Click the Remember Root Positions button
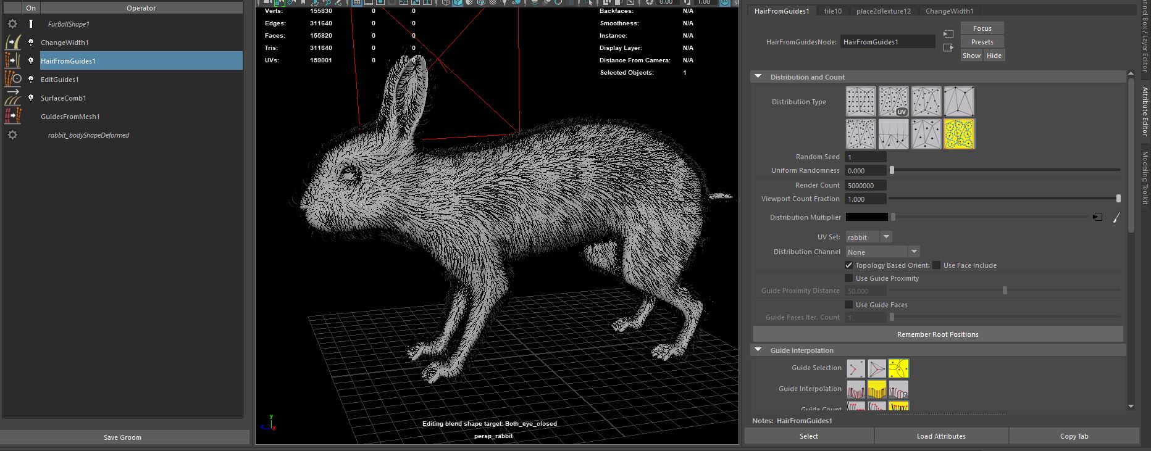This screenshot has width=1151, height=451. click(937, 334)
